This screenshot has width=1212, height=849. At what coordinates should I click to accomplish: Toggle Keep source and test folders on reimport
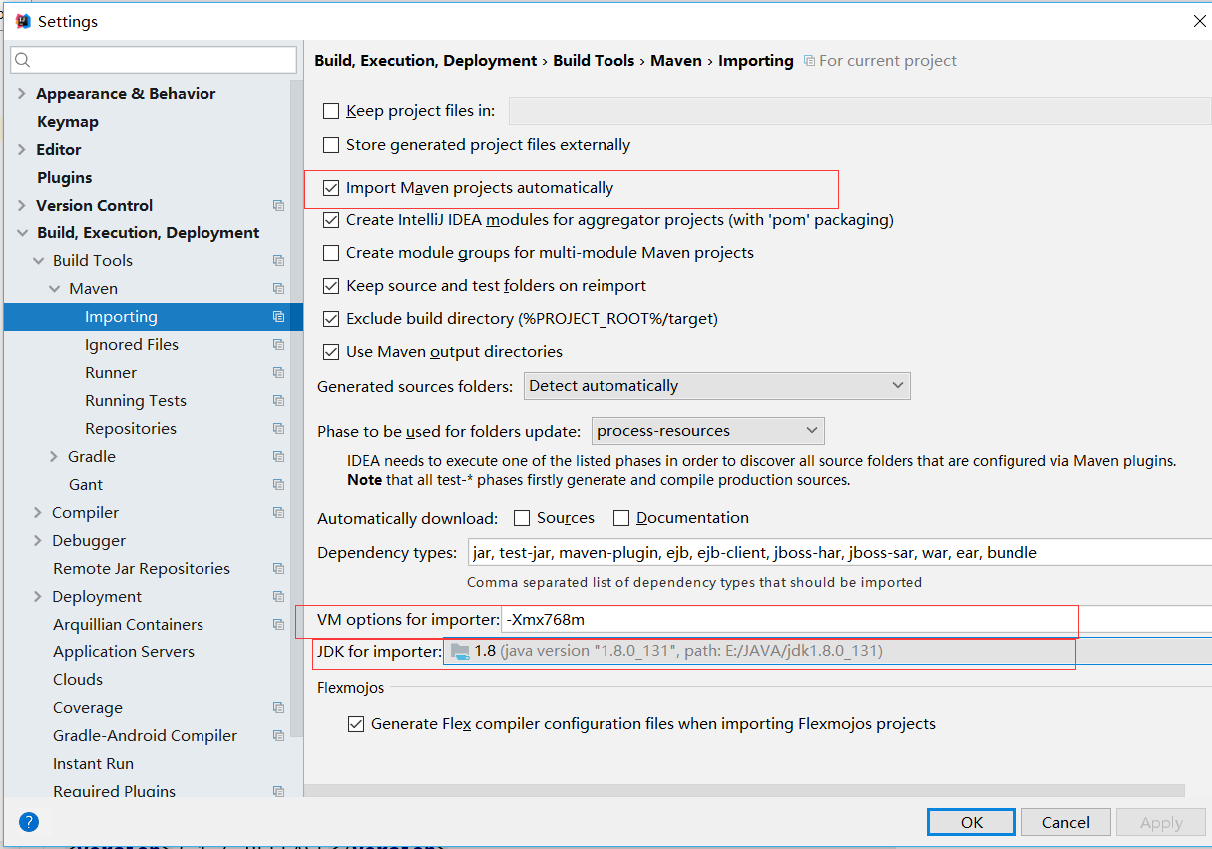tap(331, 286)
